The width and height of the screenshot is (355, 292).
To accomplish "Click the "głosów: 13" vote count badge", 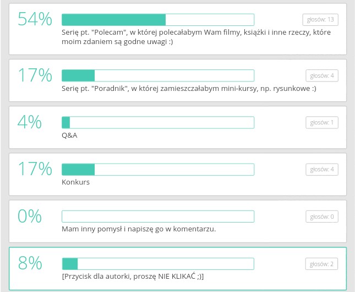I will (x=320, y=20).
